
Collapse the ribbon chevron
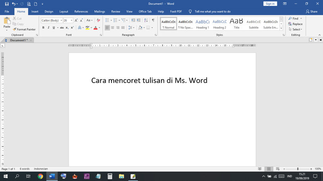click(x=319, y=35)
